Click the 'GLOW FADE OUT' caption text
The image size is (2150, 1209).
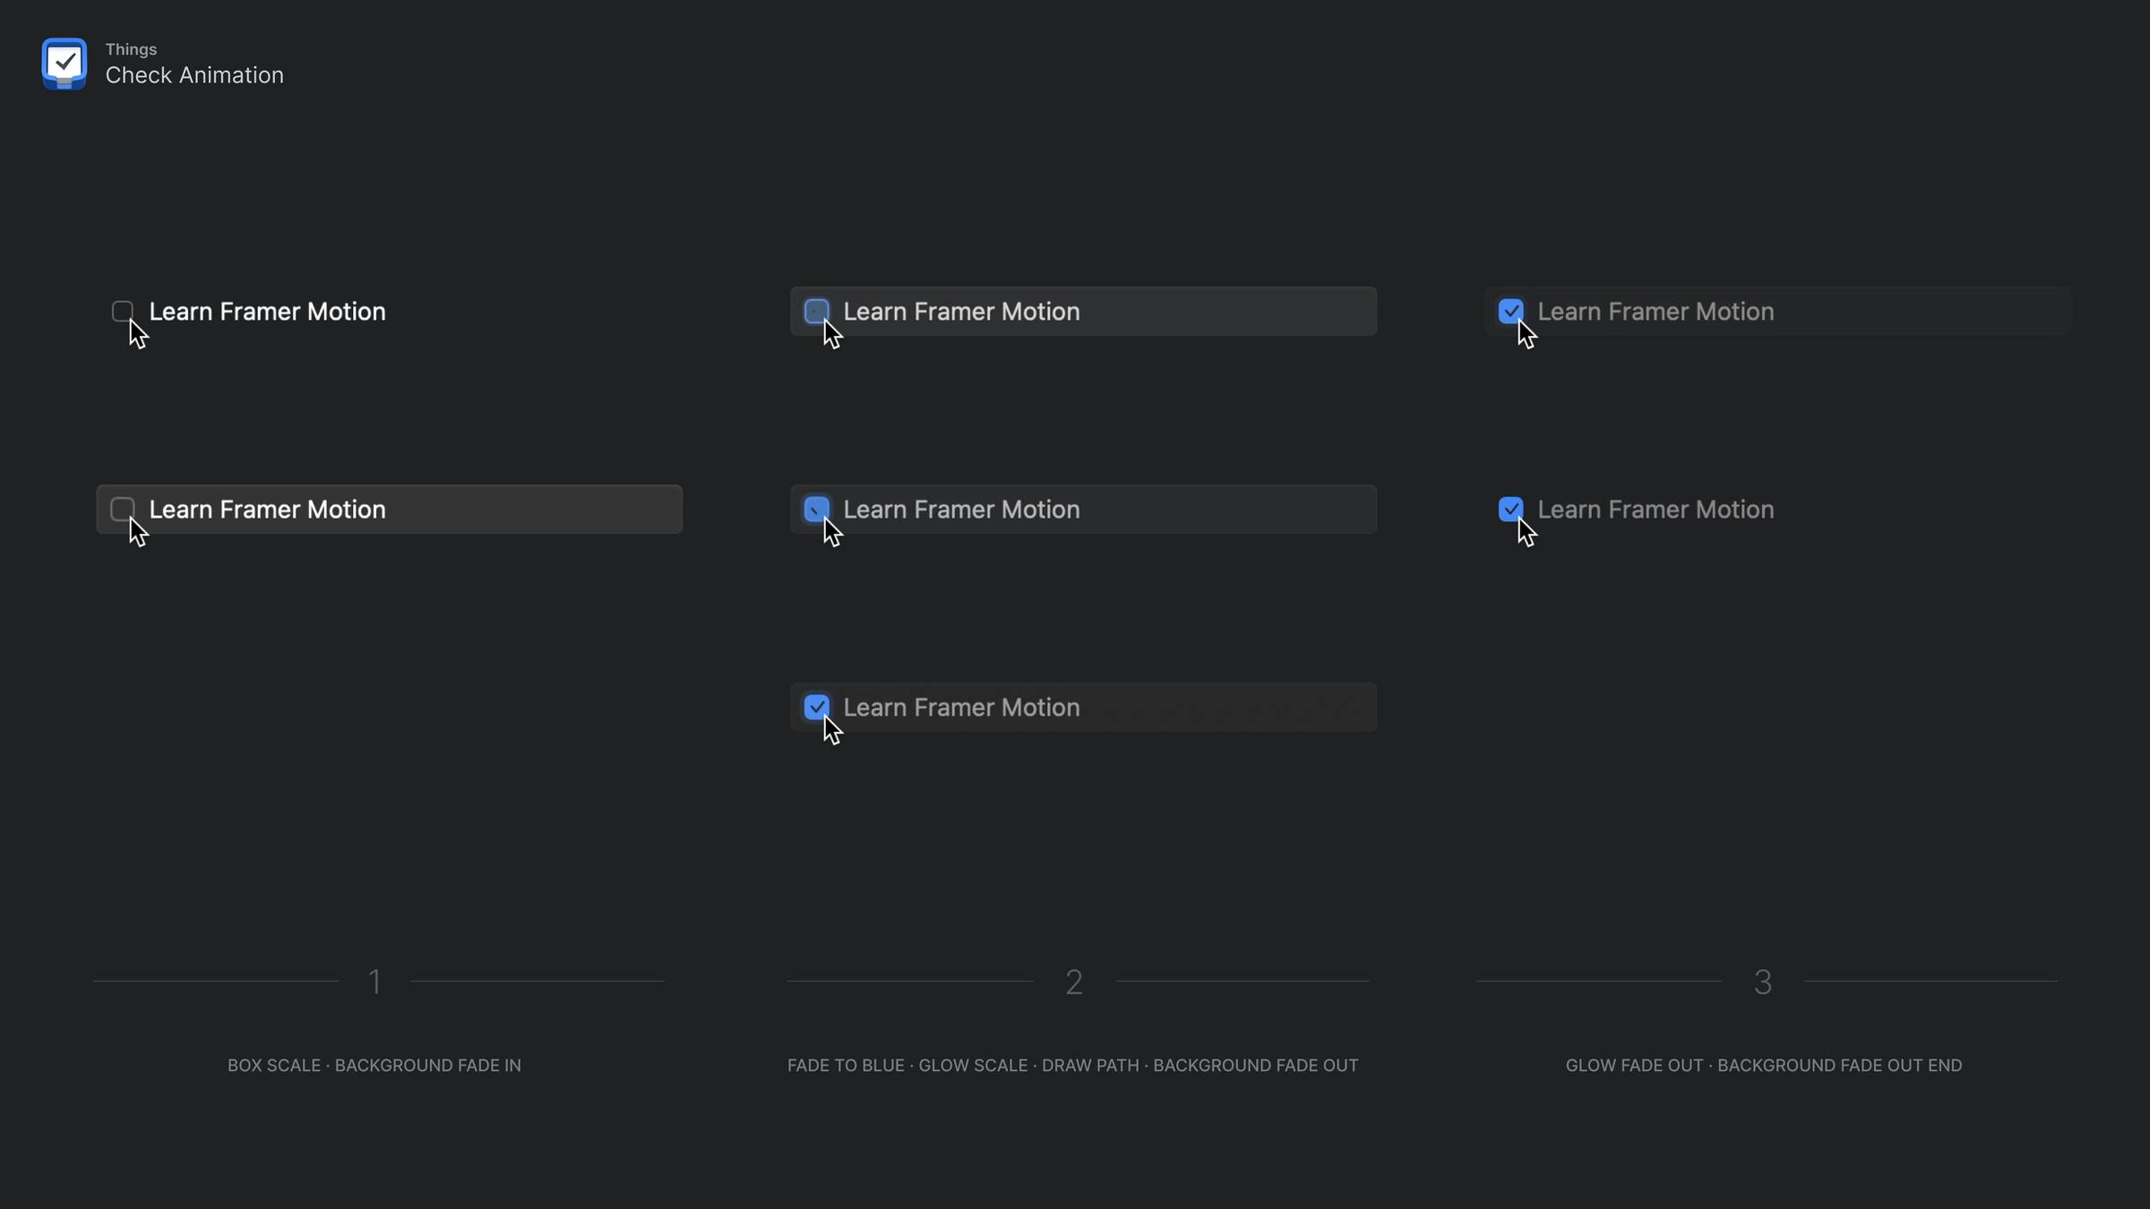point(1634,1066)
